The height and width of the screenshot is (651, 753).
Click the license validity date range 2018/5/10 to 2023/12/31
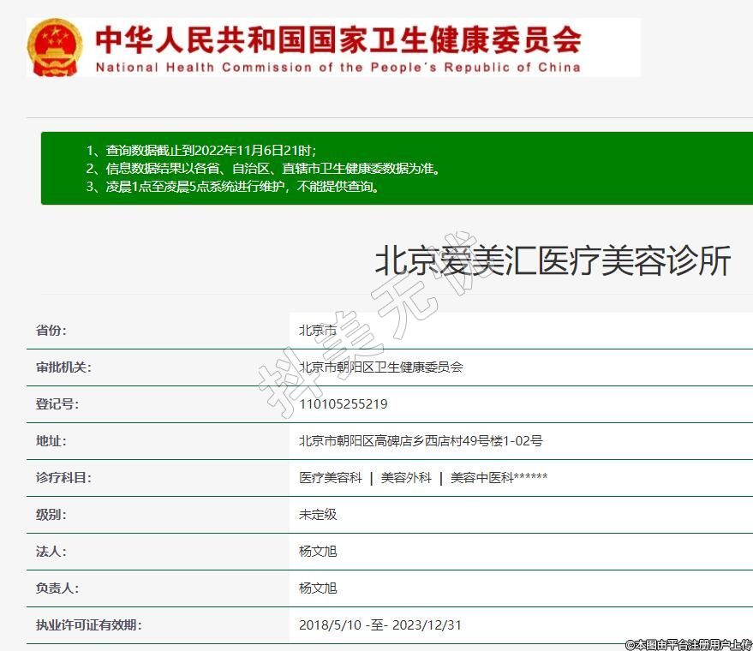tap(379, 625)
